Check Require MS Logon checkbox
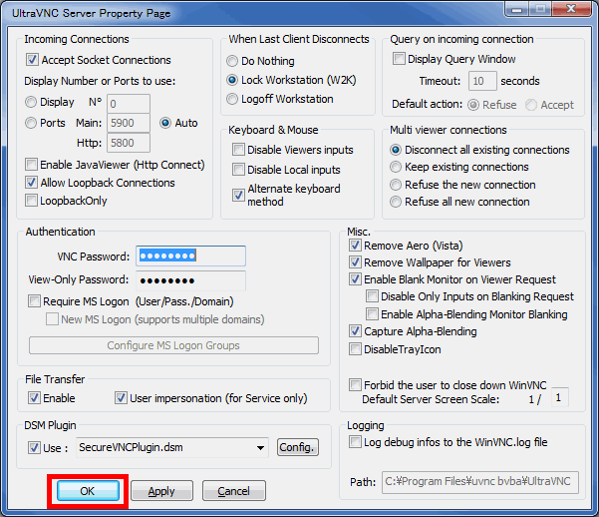The height and width of the screenshot is (517, 599). (34, 301)
